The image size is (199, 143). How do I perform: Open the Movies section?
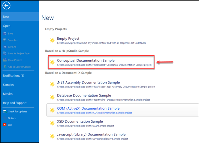8,94
